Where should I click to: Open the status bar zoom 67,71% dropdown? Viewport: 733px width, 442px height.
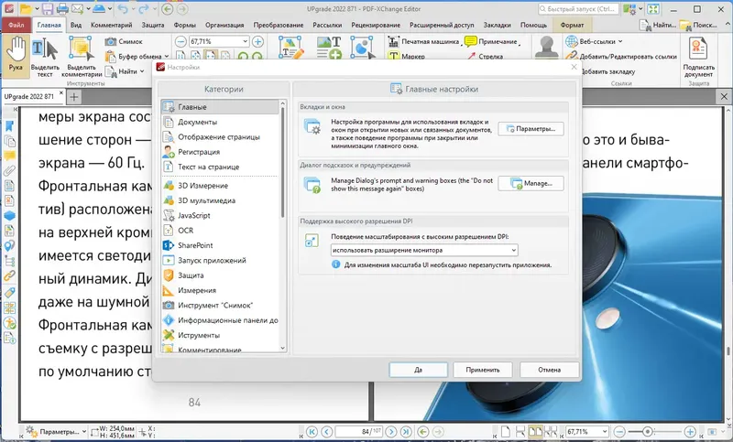click(x=604, y=432)
